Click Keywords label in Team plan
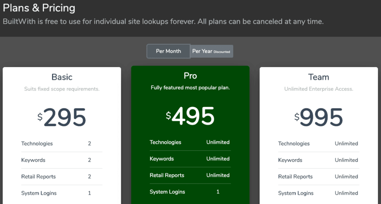Viewport: 381px width, 204px height. 290,160
